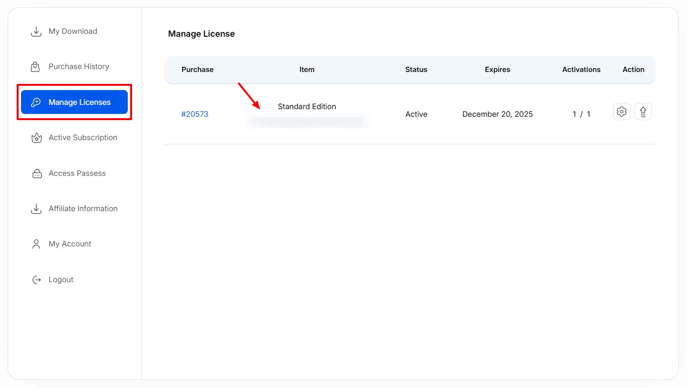Click the upgrade license icon
Screen dimensions: 687x388
click(643, 111)
